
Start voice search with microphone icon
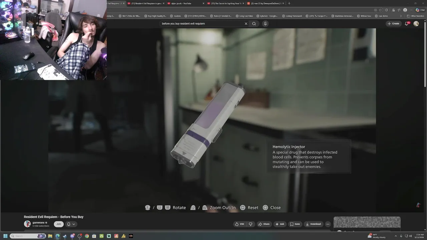(x=265, y=24)
